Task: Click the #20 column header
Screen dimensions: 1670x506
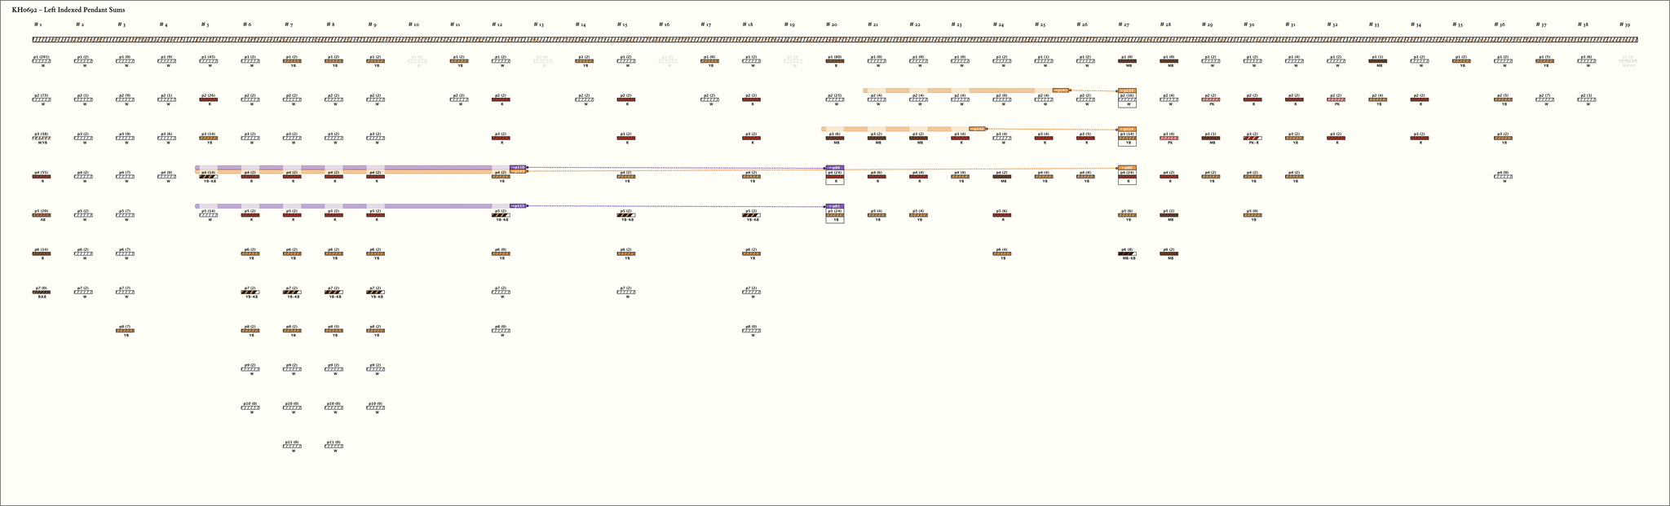Action: pyautogui.click(x=832, y=25)
